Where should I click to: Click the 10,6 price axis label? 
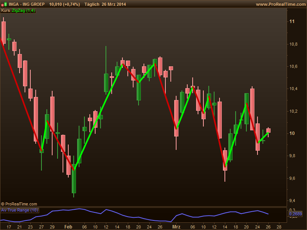point(293,66)
